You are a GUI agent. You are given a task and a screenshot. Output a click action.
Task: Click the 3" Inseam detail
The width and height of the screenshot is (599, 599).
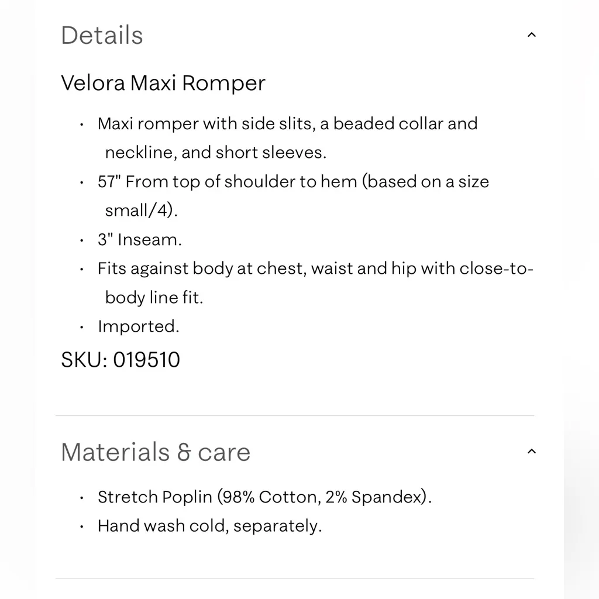click(x=140, y=240)
